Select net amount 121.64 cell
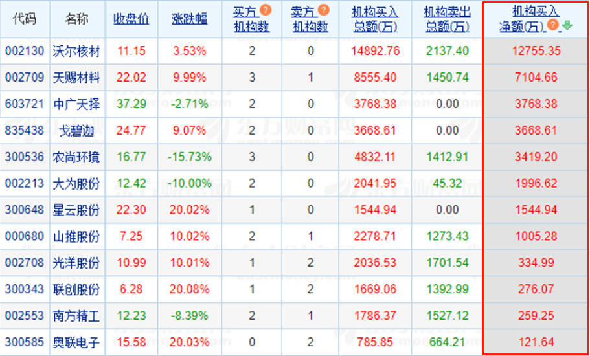Screen dimensions: 590x356 coord(536,342)
